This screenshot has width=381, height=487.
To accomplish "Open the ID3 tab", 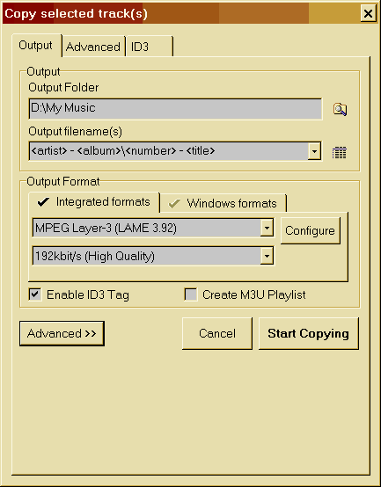I will tap(150, 47).
